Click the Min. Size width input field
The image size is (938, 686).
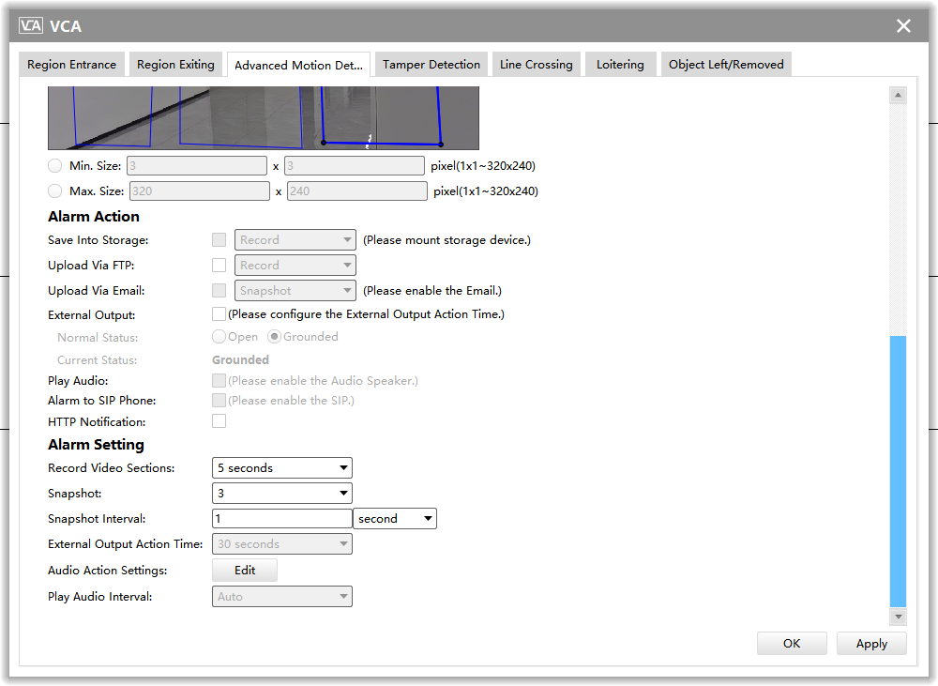[197, 166]
